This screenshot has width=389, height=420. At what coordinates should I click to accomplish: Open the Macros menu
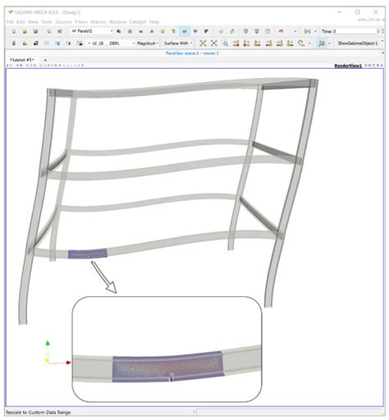tap(98, 22)
